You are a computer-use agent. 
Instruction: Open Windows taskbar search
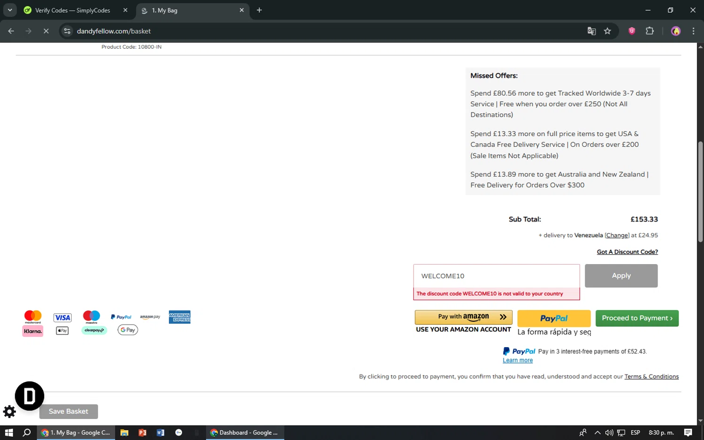point(27,432)
